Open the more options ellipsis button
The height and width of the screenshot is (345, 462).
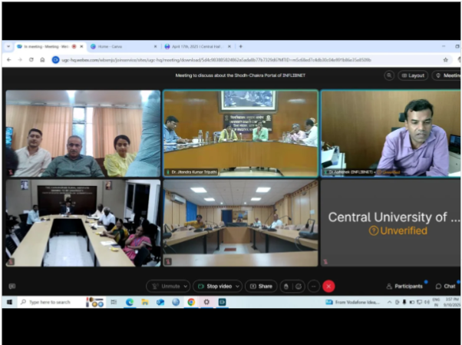point(312,286)
